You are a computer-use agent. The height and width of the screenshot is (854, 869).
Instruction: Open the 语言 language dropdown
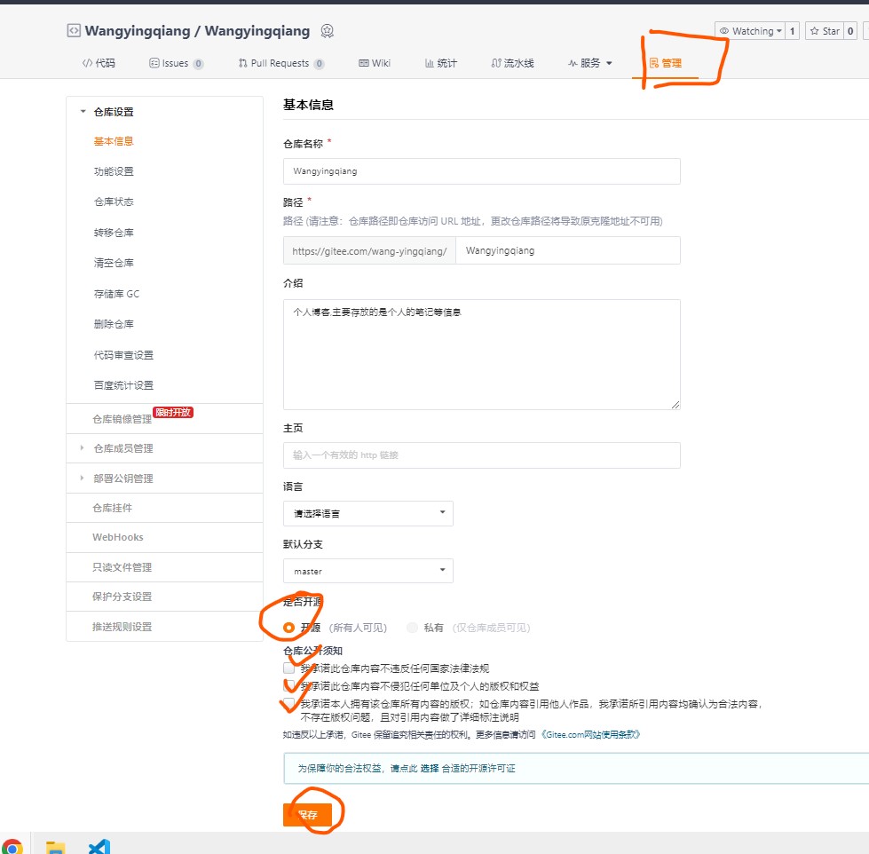pos(367,513)
